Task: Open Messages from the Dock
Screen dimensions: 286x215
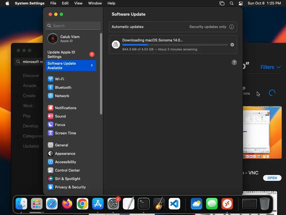Action: 212,204
